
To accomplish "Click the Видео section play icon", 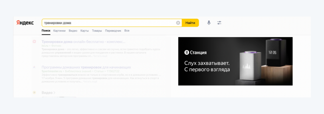I will (x=34, y=92).
